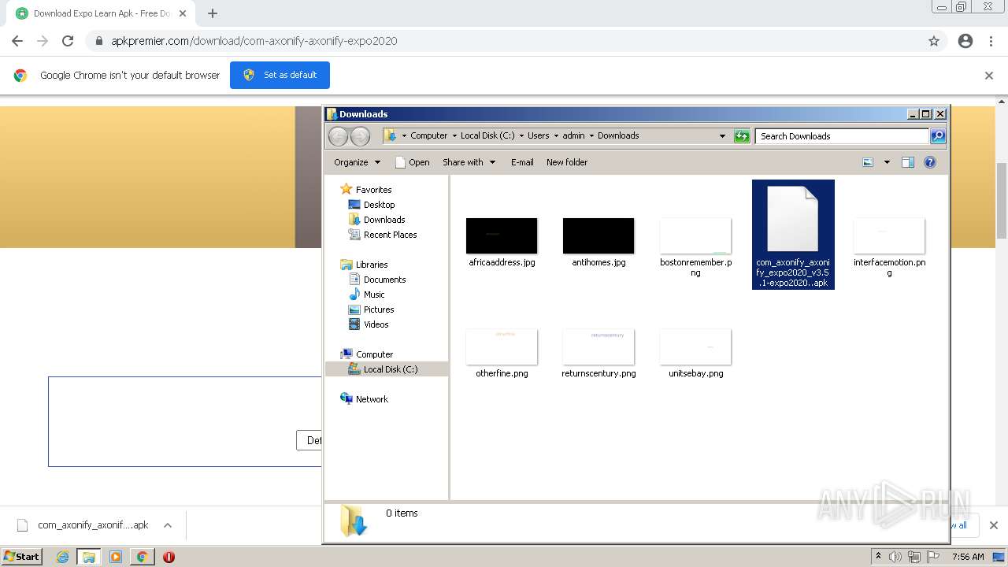This screenshot has height=567, width=1008.
Task: Click Set as default button
Action: (280, 75)
